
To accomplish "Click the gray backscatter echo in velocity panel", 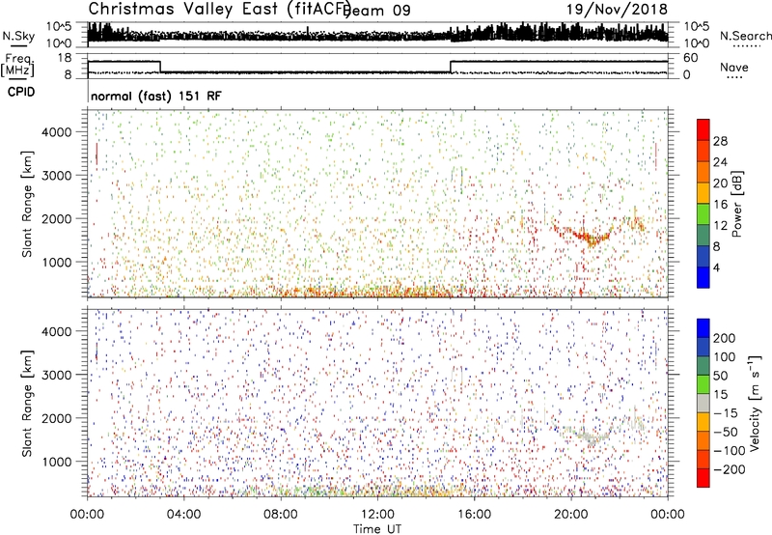I will tap(586, 435).
